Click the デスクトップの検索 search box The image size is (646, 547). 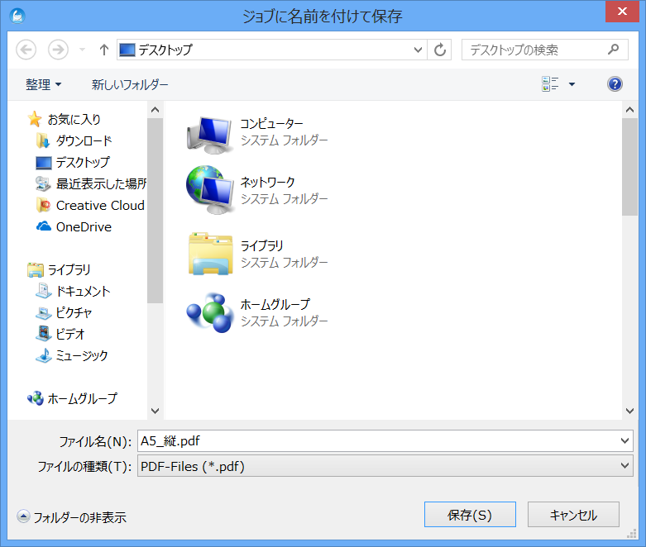(x=544, y=50)
